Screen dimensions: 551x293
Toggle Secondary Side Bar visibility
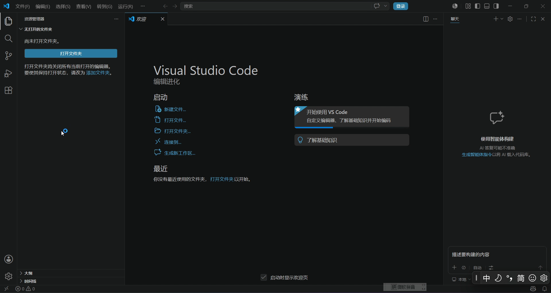(x=496, y=6)
